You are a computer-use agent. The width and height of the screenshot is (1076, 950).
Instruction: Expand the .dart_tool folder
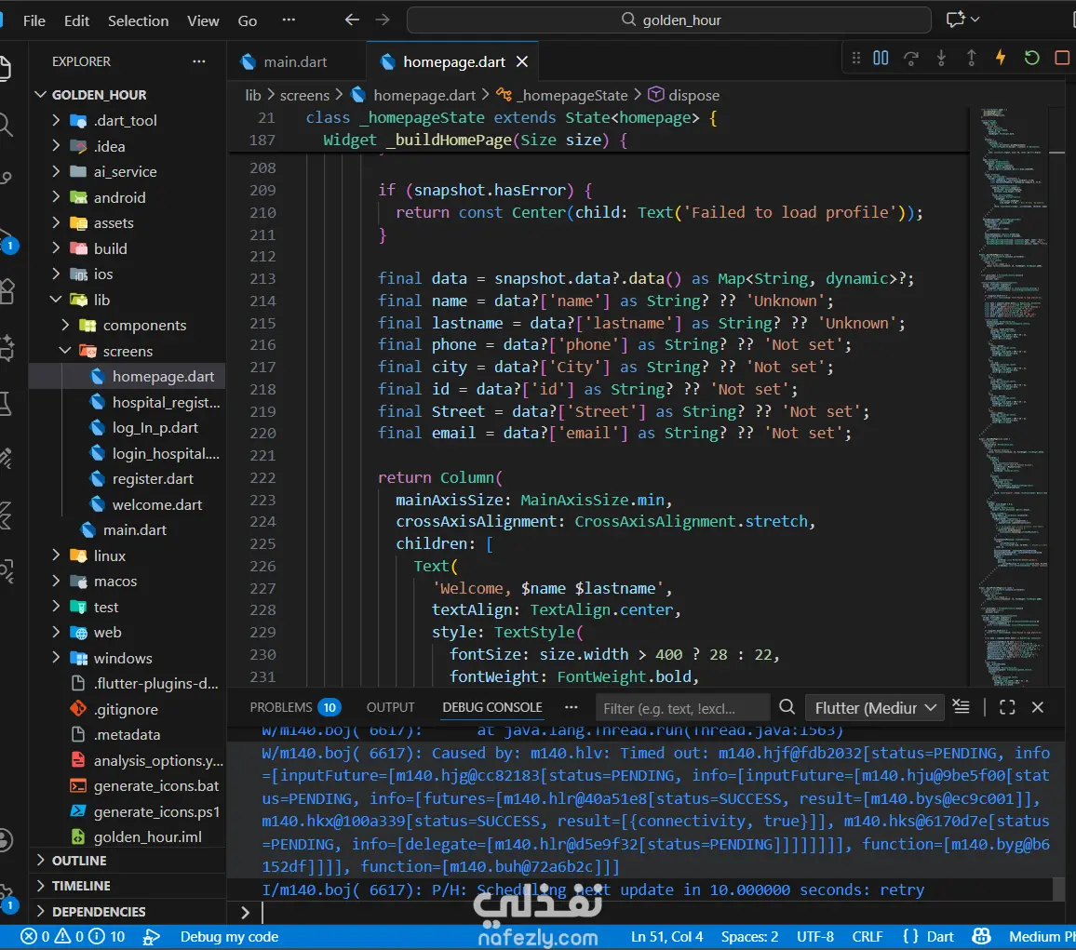(56, 120)
